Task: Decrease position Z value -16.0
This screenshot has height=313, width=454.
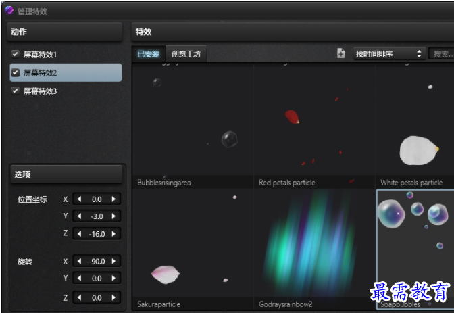Action: click(x=79, y=234)
